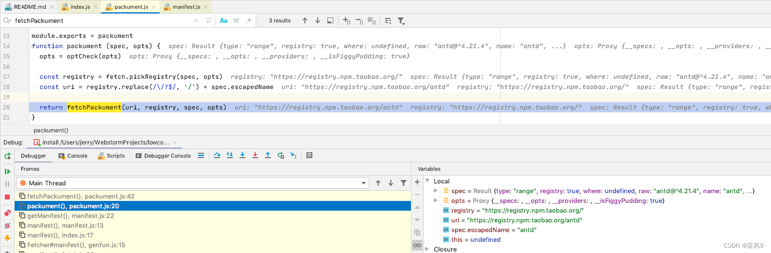Expand the Closure variables group
This screenshot has height=253, width=771.
coord(427,249)
